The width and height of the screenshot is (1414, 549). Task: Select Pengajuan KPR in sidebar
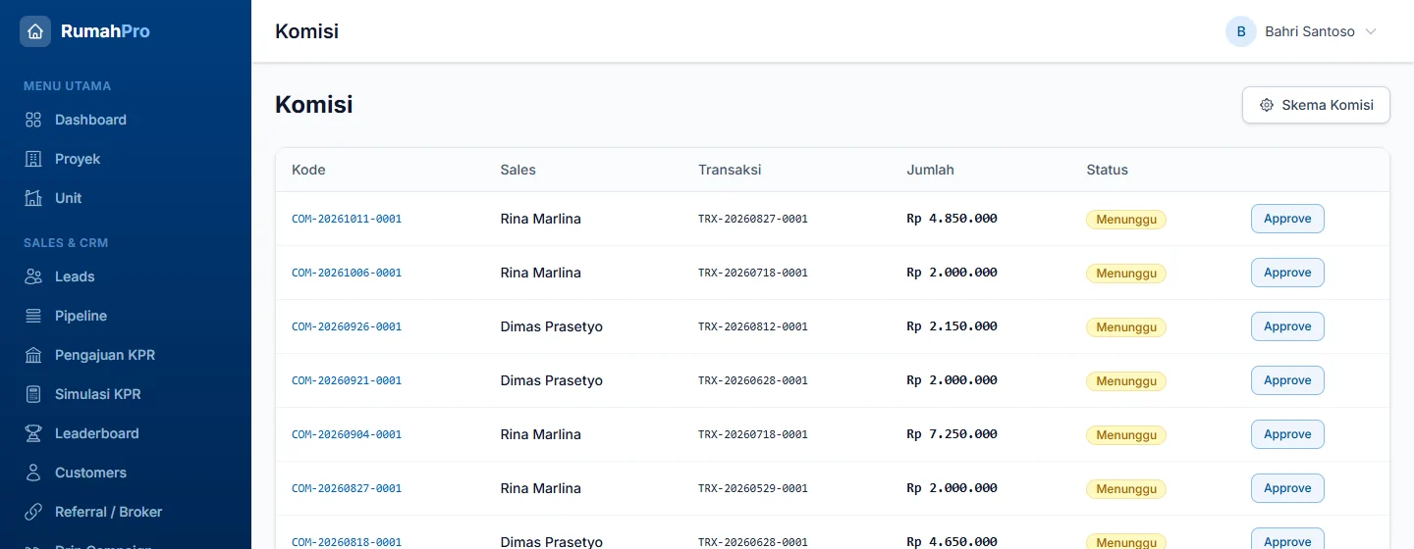(126, 355)
